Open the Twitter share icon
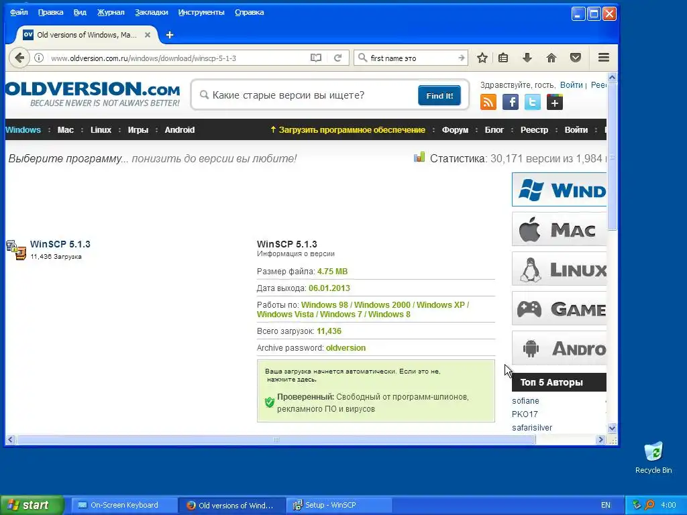Image resolution: width=687 pixels, height=515 pixels. coord(532,102)
